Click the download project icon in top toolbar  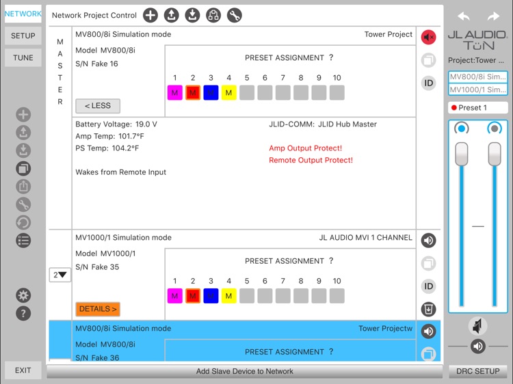tap(192, 15)
